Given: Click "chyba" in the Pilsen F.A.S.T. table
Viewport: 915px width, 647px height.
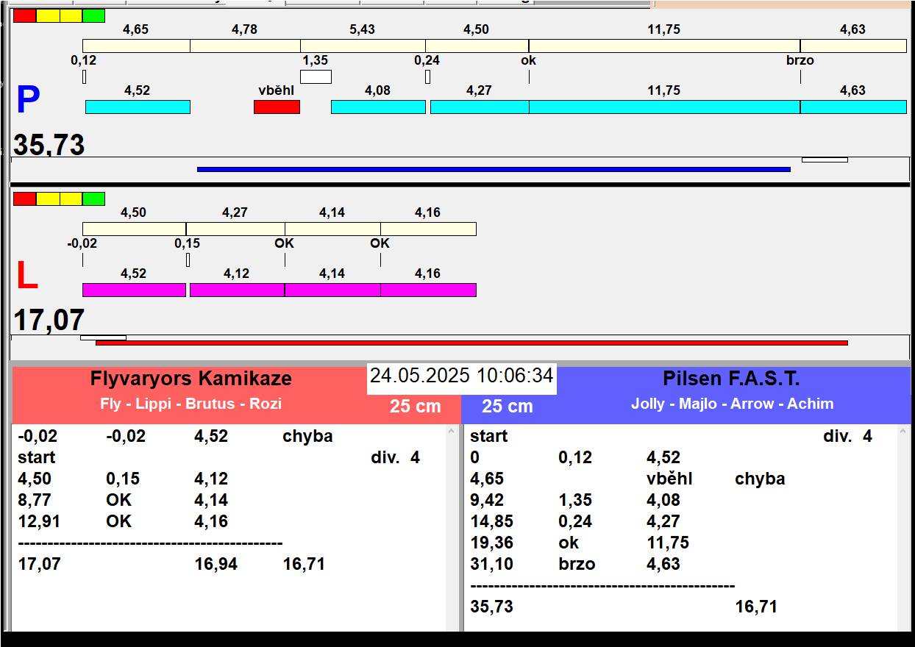Looking at the screenshot, I should pos(760,479).
